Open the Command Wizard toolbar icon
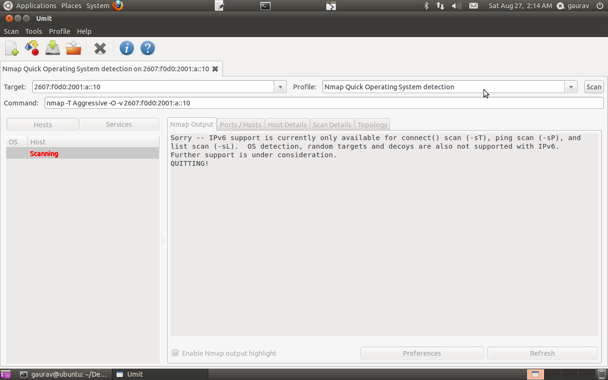 coord(32,48)
